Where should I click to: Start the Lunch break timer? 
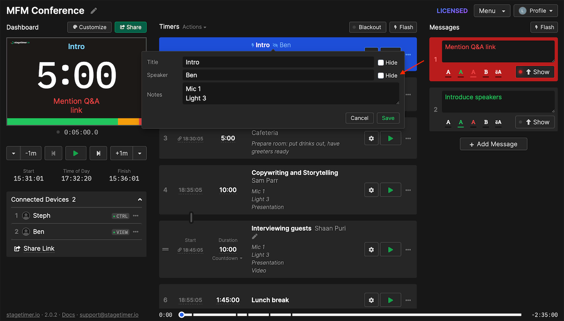(x=390, y=300)
